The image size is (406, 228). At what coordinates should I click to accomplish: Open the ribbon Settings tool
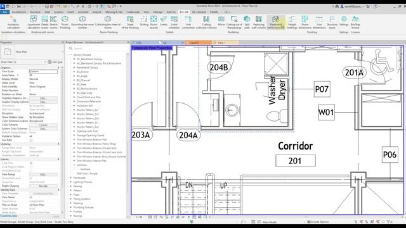pyautogui.click(x=344, y=21)
